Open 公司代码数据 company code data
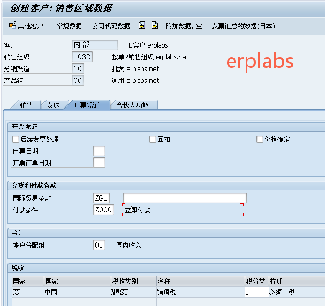325x306 pixels. coord(111,26)
